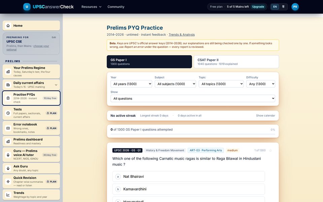Click the questions attempted progress bar
Image resolution: width=323 pixels, height=202 pixels.
click(193, 134)
